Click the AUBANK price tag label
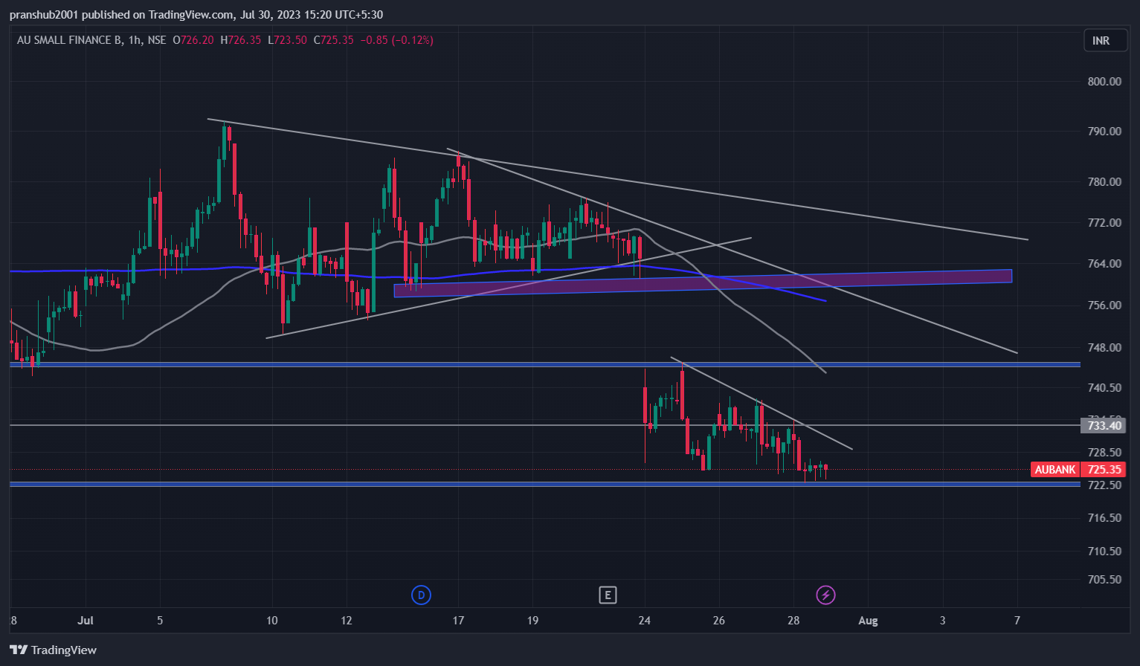This screenshot has width=1140, height=666. click(x=1055, y=470)
